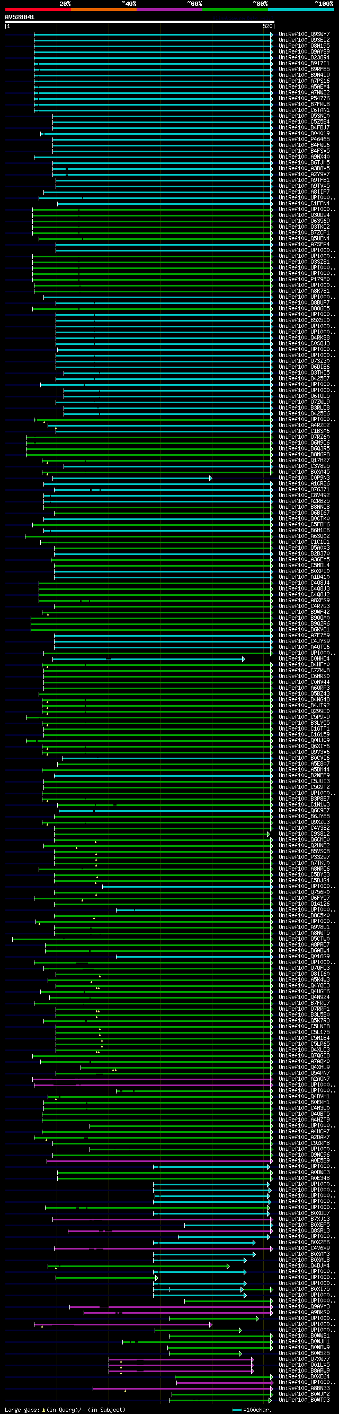The height and width of the screenshot is (1414, 339).
Task: Select UniRef100_A7PS16 hit label
Action: point(304,81)
